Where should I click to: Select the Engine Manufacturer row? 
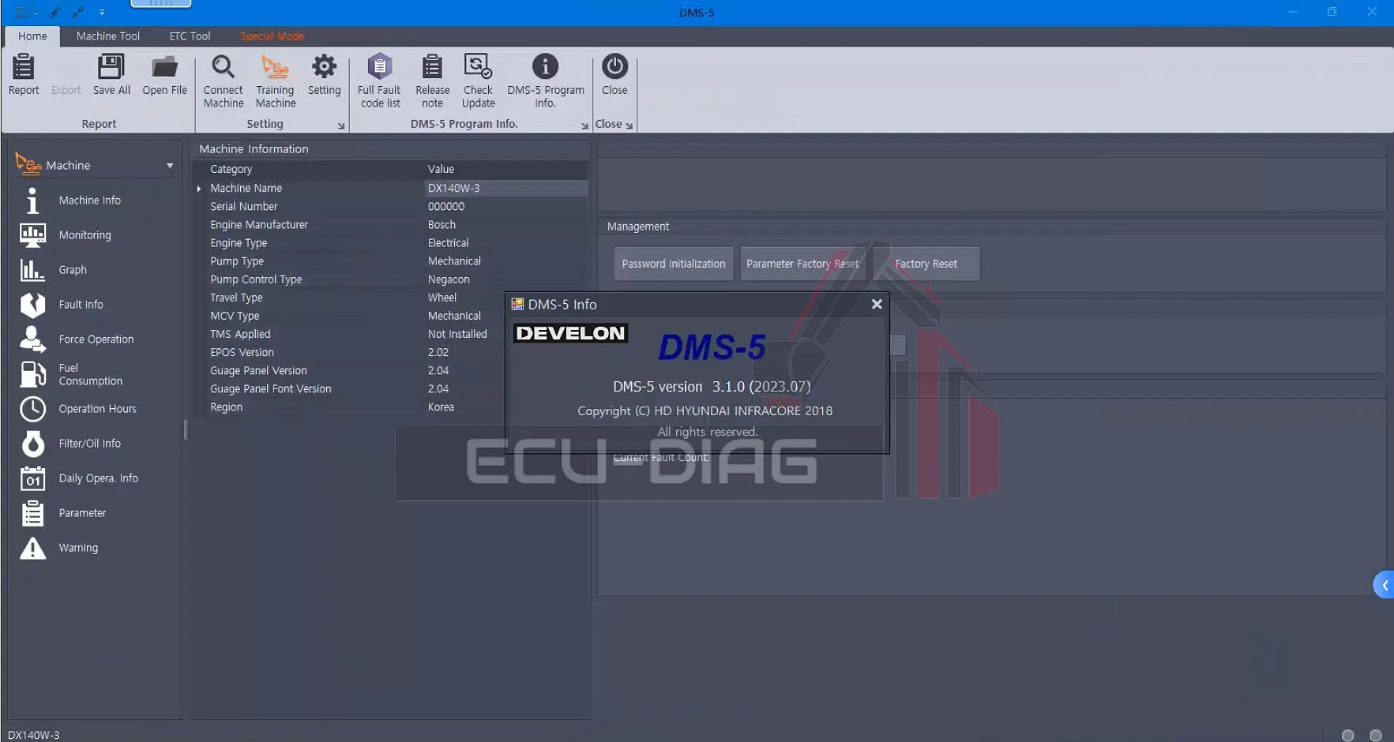pyautogui.click(x=392, y=225)
